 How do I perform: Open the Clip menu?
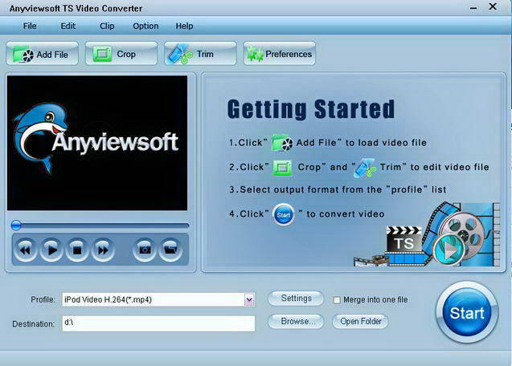click(107, 26)
